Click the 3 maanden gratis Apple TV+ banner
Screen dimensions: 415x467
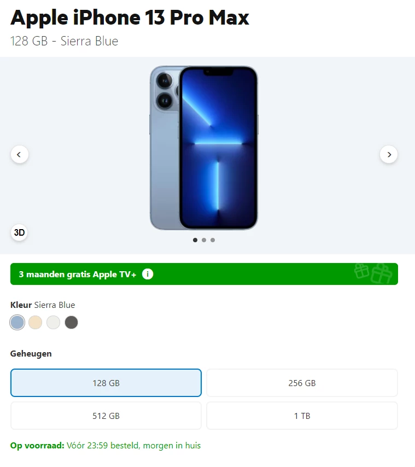(x=204, y=274)
